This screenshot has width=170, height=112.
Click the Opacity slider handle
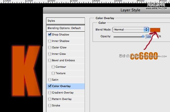143,36
